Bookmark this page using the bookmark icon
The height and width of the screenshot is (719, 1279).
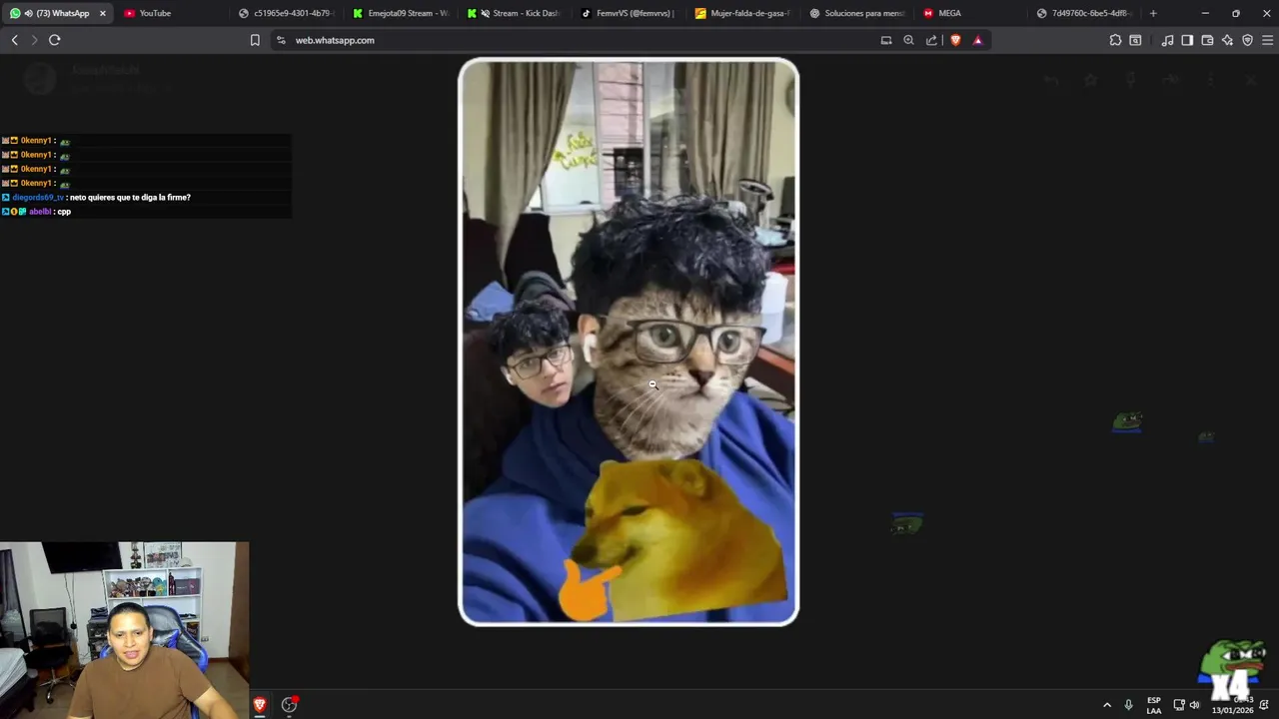click(255, 40)
